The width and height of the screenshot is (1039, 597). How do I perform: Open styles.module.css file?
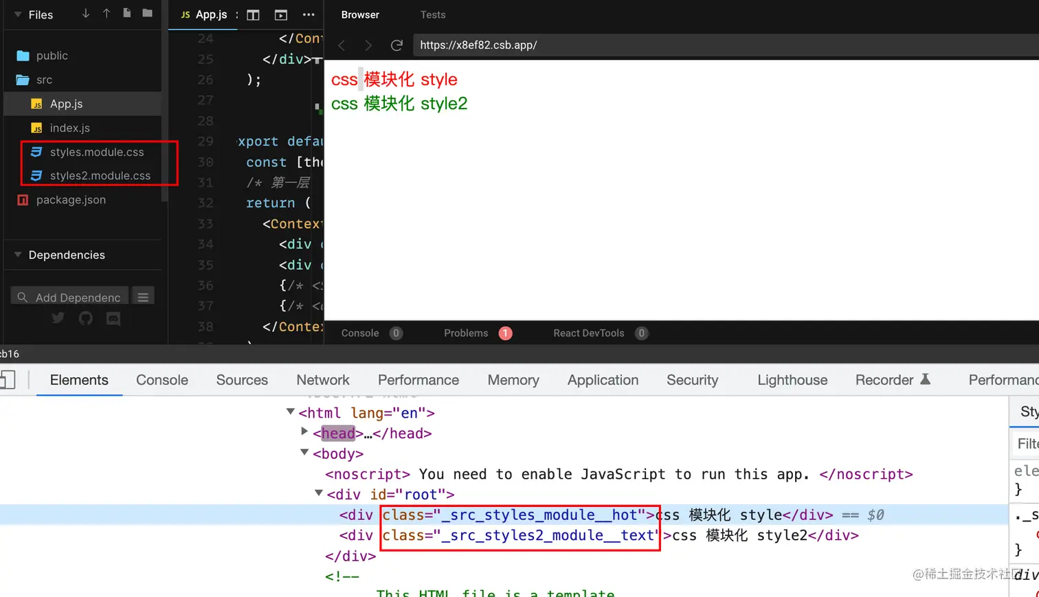pos(97,152)
